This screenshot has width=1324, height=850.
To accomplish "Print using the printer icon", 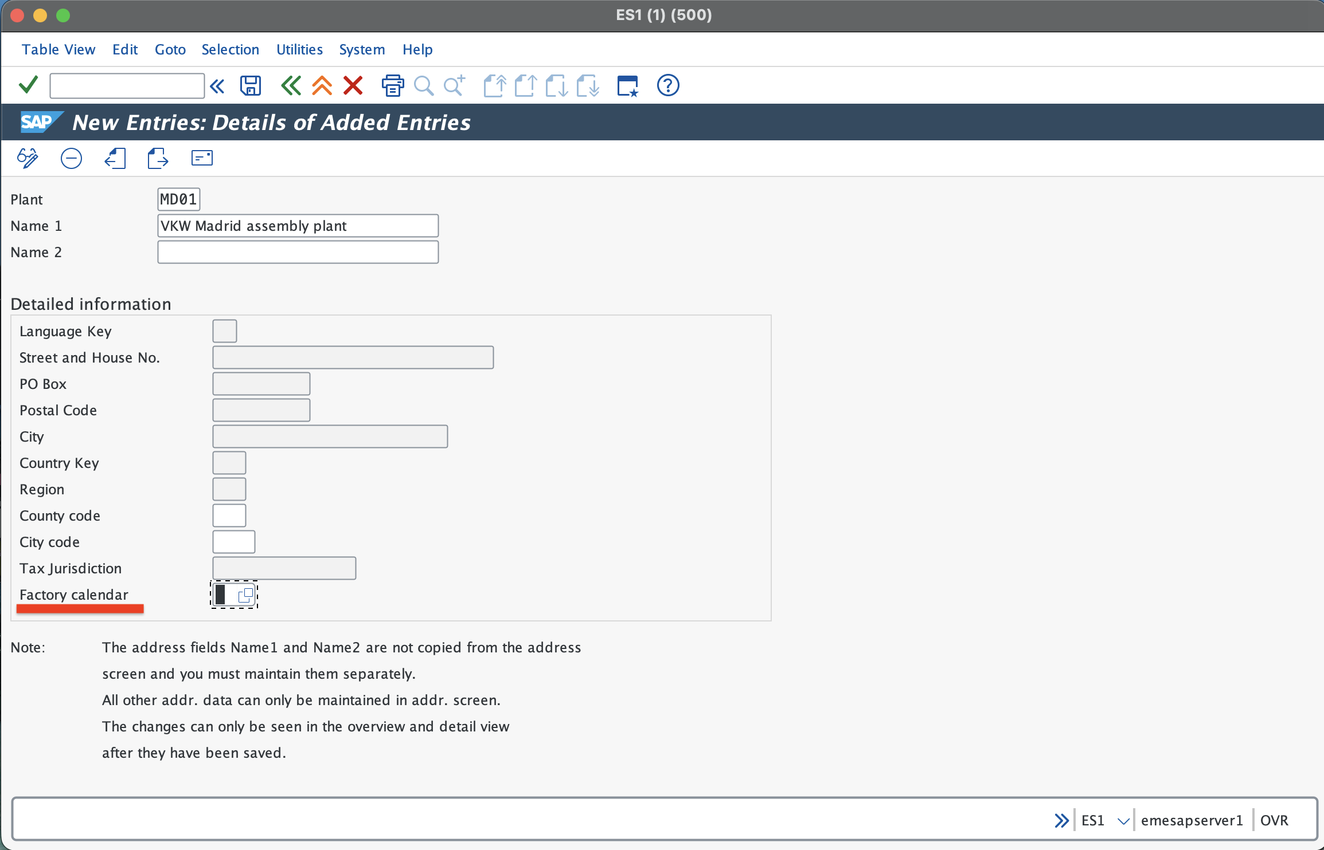I will click(393, 85).
